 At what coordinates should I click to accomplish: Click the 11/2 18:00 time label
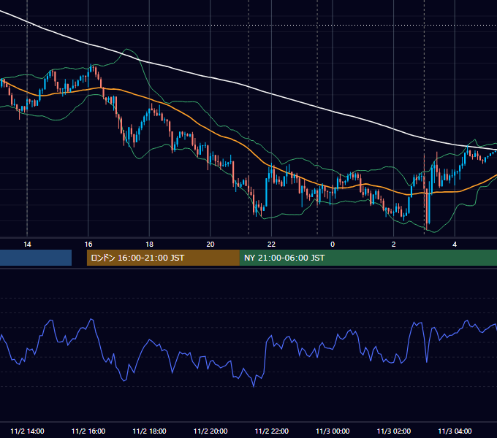tap(149, 431)
